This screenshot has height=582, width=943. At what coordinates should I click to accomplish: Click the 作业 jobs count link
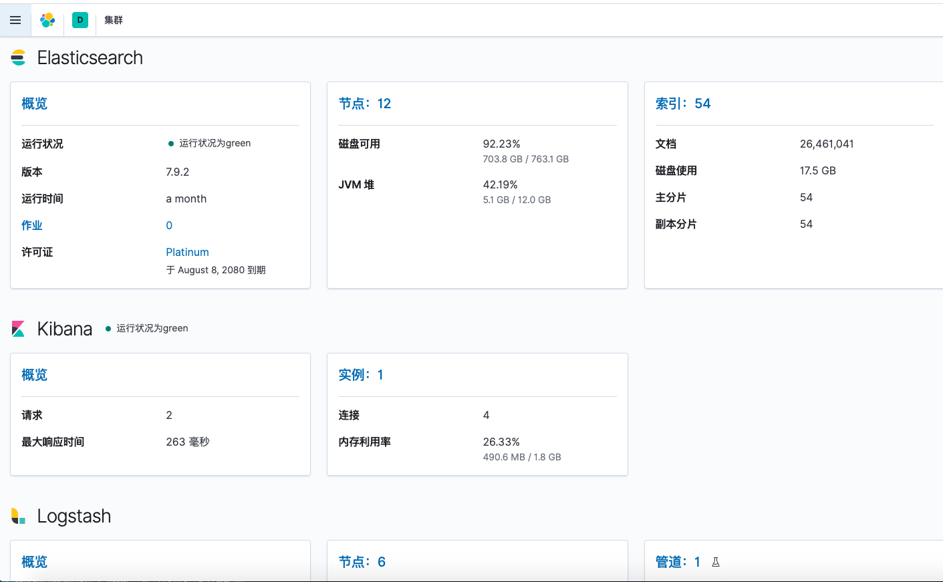click(32, 225)
